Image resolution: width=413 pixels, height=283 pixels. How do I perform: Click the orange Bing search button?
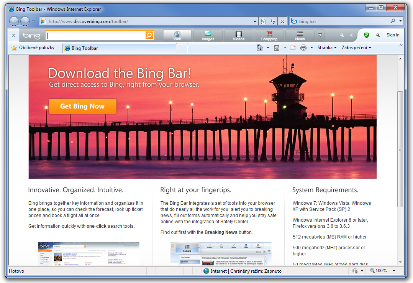[149, 35]
